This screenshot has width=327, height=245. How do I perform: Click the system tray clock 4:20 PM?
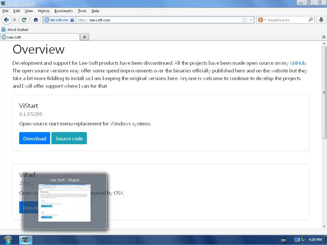(x=315, y=240)
